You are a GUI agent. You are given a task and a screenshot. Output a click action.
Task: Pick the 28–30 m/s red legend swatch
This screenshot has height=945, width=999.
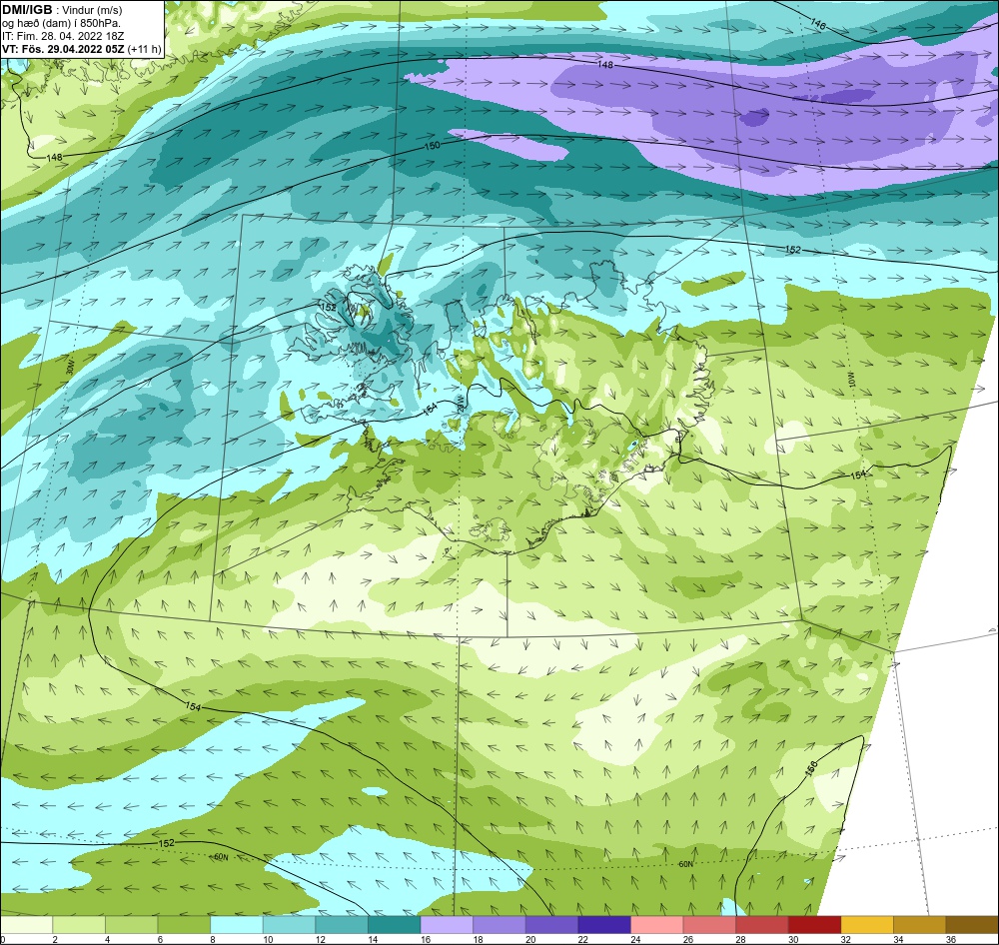click(762, 925)
